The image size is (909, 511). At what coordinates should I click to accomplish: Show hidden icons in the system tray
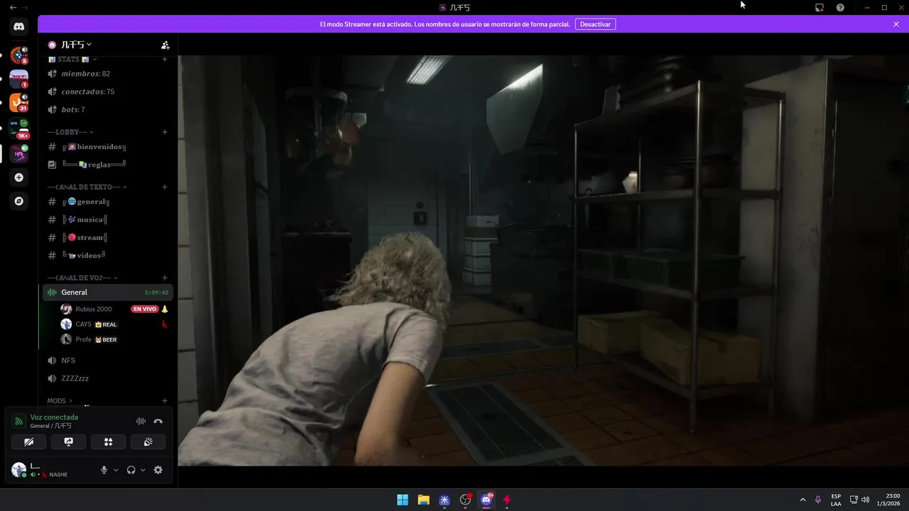click(802, 500)
